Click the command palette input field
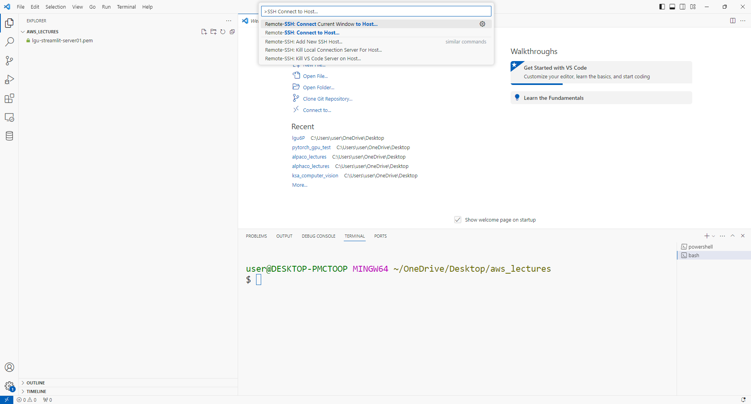Screen dimensions: 751x404 click(x=376, y=11)
